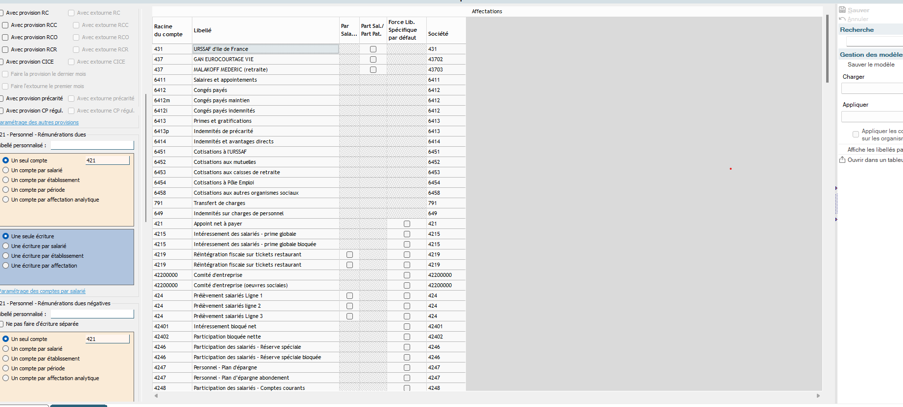Enable Avec provision précarité option

pyautogui.click(x=1, y=98)
